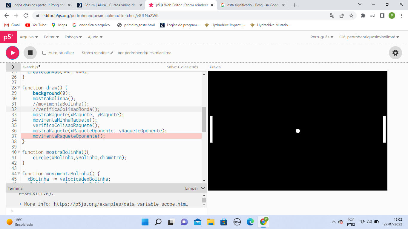Open File Explorer from the taskbar
Image resolution: width=408 pixels, height=229 pixels.
coord(211,222)
